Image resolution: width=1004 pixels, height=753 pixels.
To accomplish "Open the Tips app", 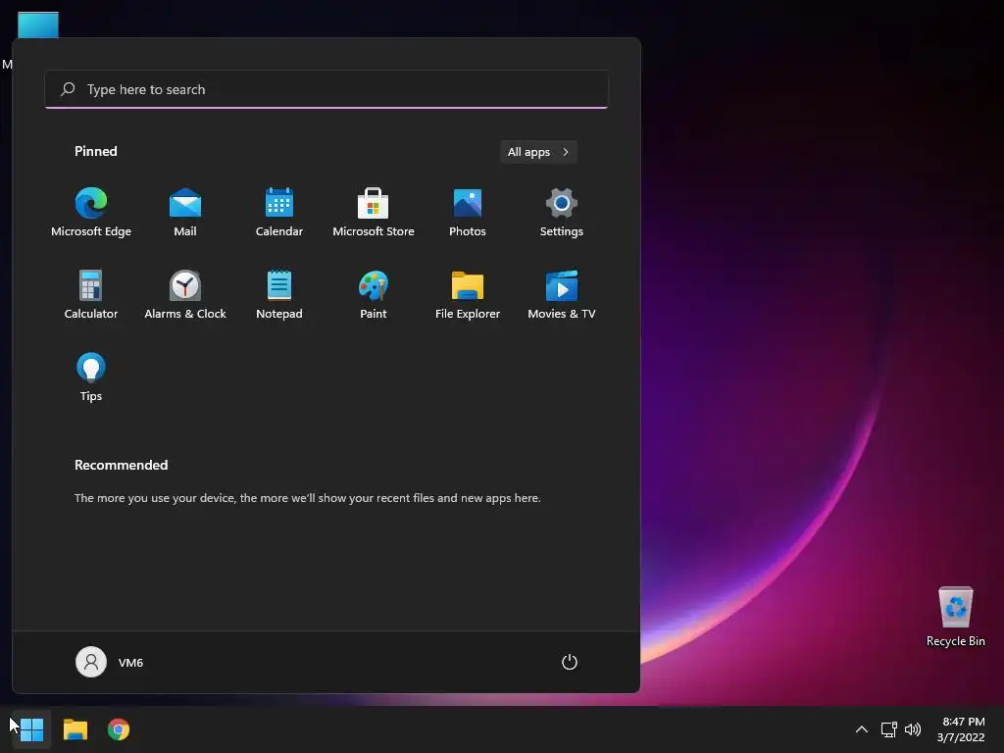I will point(91,377).
